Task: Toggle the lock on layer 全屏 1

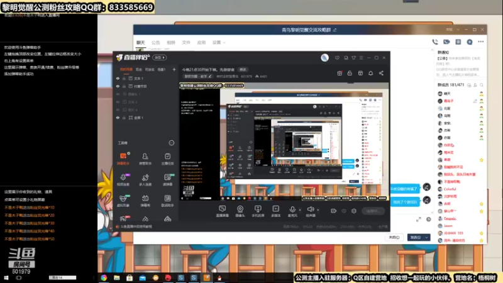Action: coord(124,118)
